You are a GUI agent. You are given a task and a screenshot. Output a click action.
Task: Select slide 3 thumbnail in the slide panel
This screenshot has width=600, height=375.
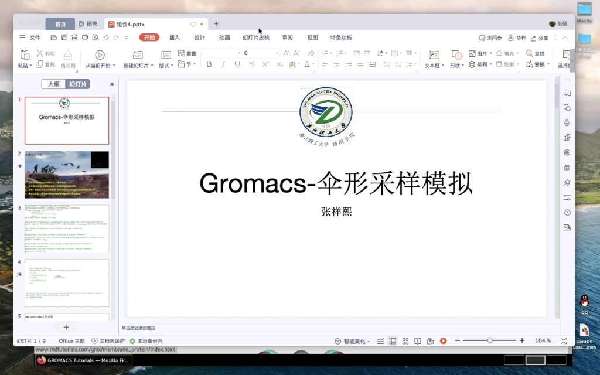(66, 229)
